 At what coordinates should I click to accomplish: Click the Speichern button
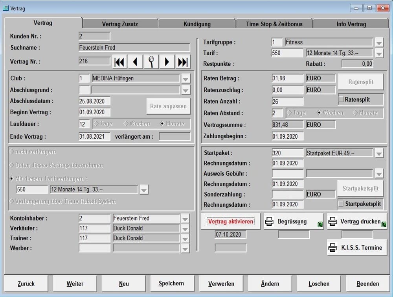[171, 284]
